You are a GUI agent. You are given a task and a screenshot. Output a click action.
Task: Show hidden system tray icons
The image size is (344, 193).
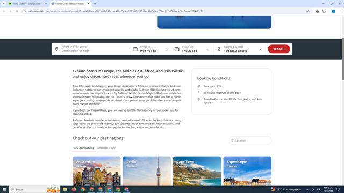coord(307,189)
